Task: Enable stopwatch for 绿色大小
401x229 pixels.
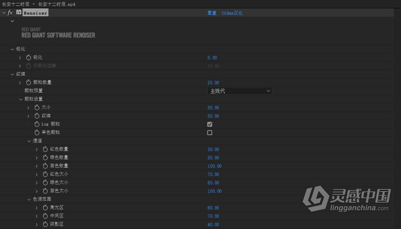Action: tap(45, 183)
